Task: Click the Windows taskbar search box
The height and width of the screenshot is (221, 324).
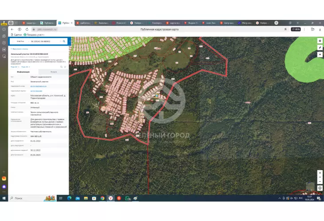Action: pos(32,198)
